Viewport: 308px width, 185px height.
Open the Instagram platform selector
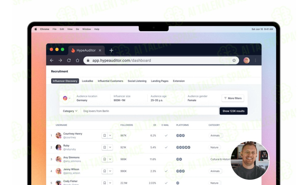(x=67, y=98)
